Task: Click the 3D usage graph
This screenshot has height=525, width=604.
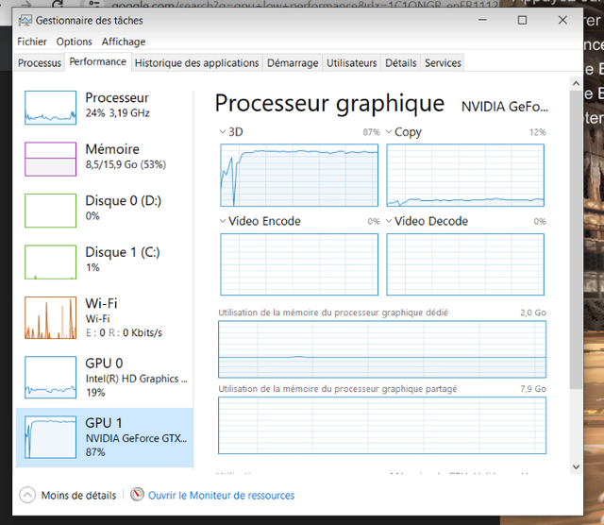Action: point(299,176)
